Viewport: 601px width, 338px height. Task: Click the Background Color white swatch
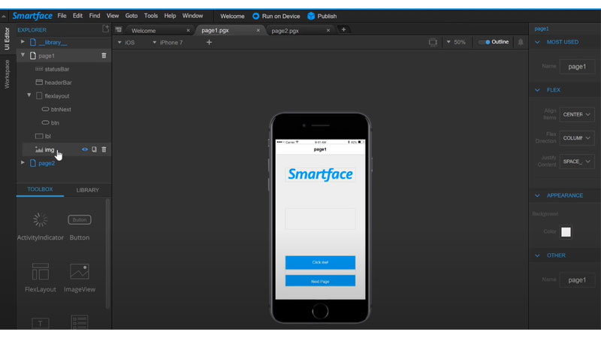point(566,232)
